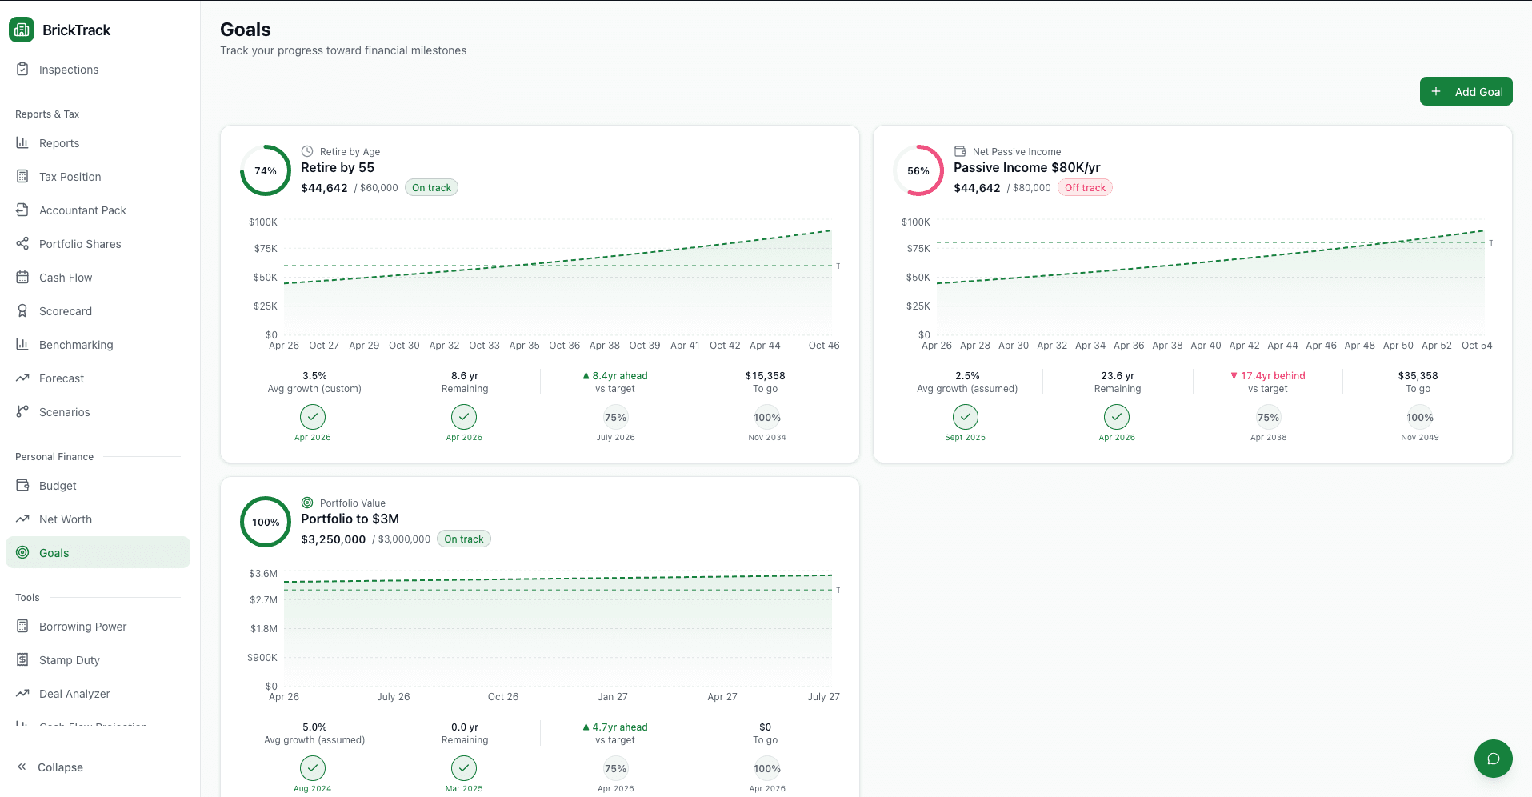
Task: Go to Reports page
Action: [x=98, y=143]
